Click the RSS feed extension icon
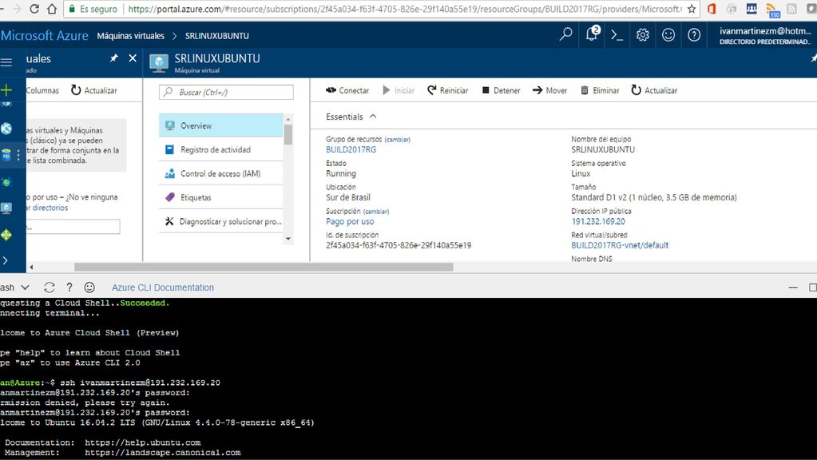Image resolution: width=817 pixels, height=460 pixels. coord(772,10)
